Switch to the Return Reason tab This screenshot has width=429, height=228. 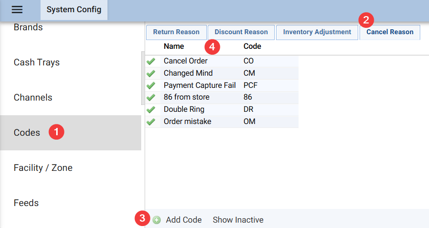[x=176, y=32]
